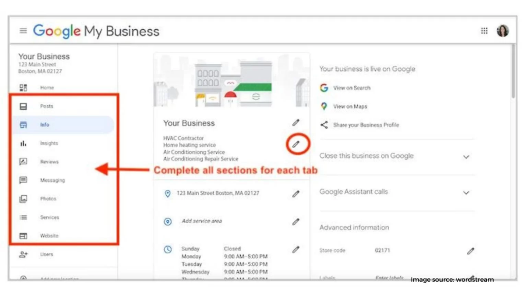Open the Messaging menu item
This screenshot has width=527, height=296.
(52, 180)
